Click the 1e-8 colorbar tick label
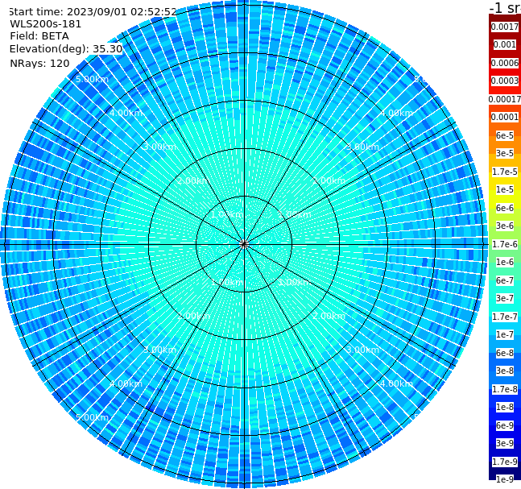This screenshot has height=489, width=521. click(x=505, y=407)
